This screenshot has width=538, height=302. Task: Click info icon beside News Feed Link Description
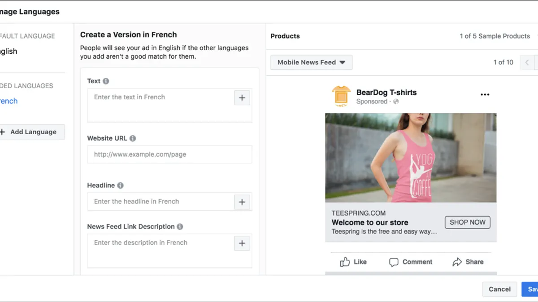click(180, 226)
